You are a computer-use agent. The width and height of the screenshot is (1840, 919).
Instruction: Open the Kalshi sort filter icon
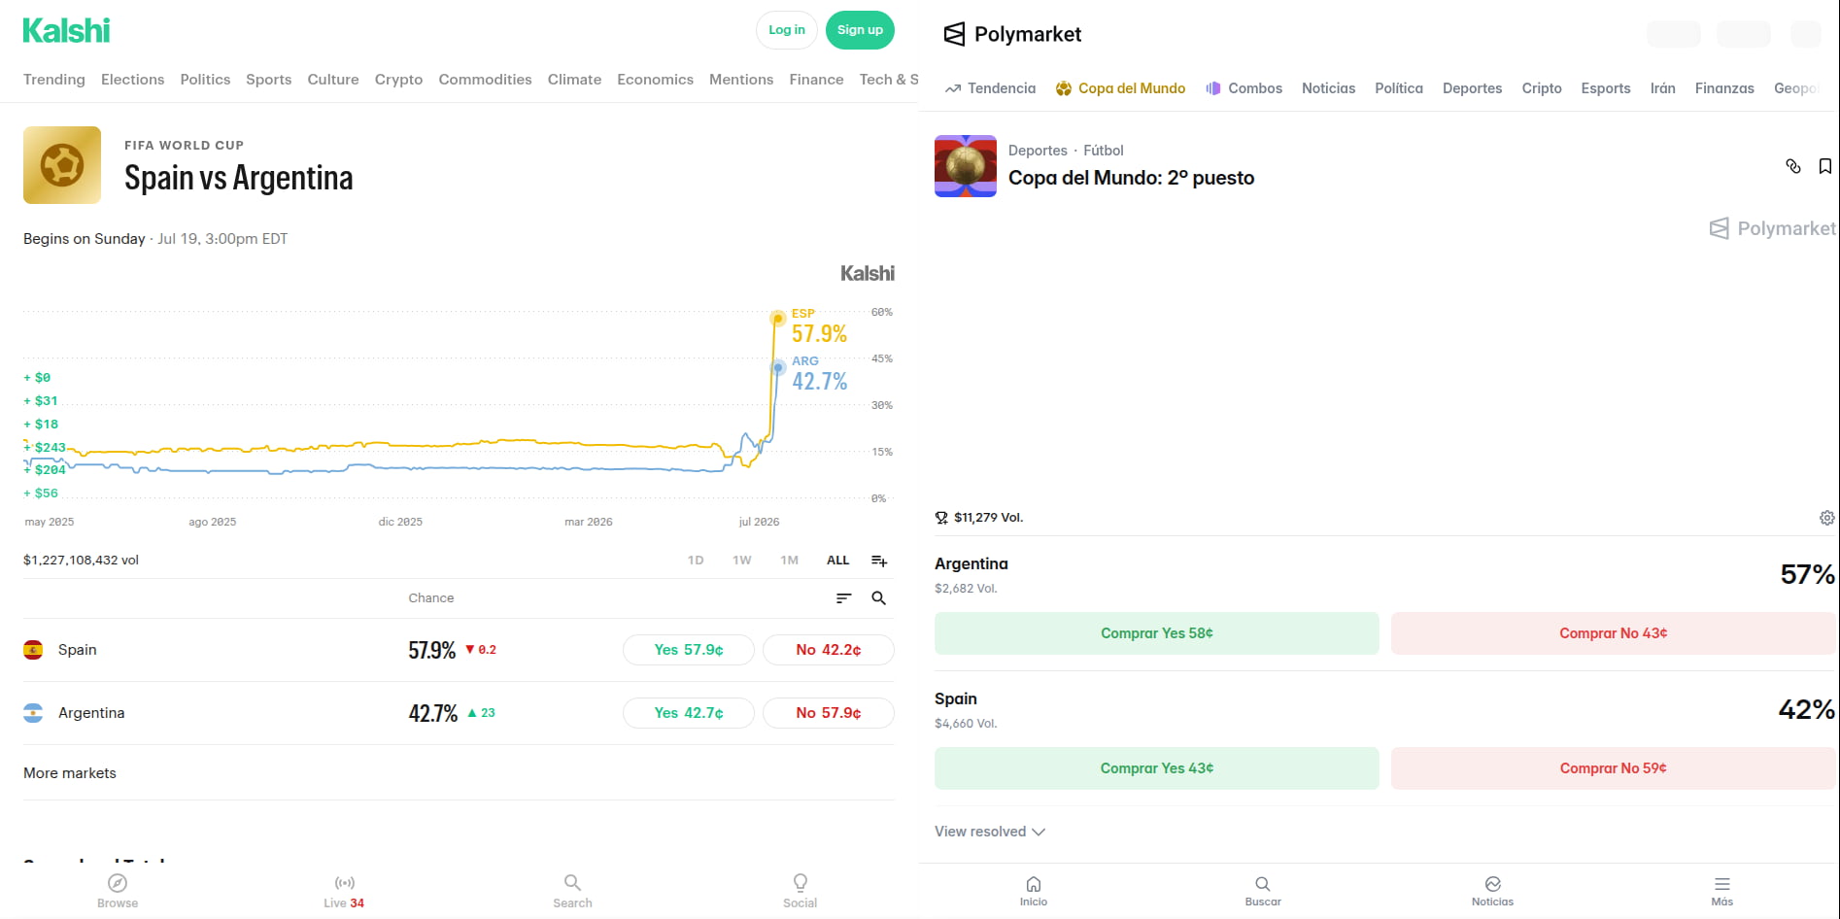[x=843, y=598]
